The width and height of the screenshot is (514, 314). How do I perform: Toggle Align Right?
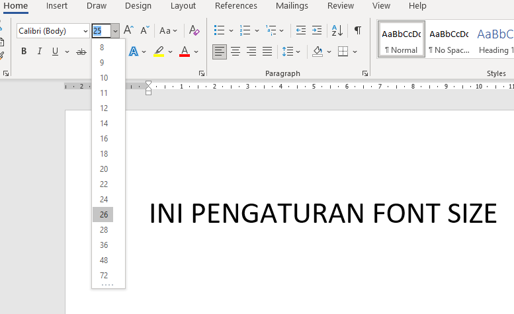[251, 52]
